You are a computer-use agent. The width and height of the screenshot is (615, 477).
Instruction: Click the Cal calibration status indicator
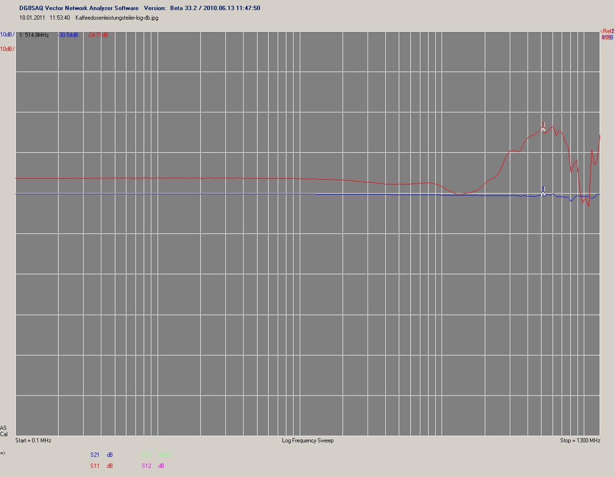(x=4, y=434)
